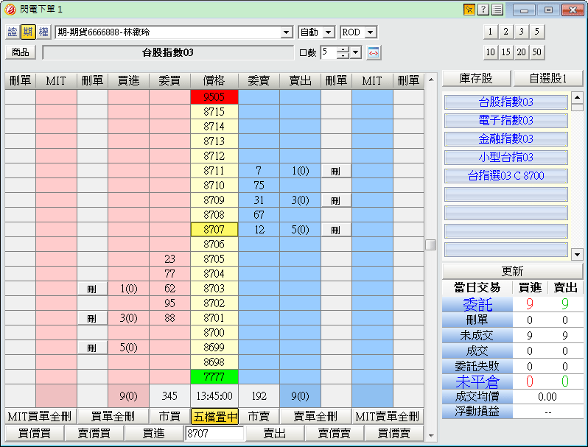Switch to the 庫存股 tab
The width and height of the screenshot is (588, 447).
[x=475, y=78]
